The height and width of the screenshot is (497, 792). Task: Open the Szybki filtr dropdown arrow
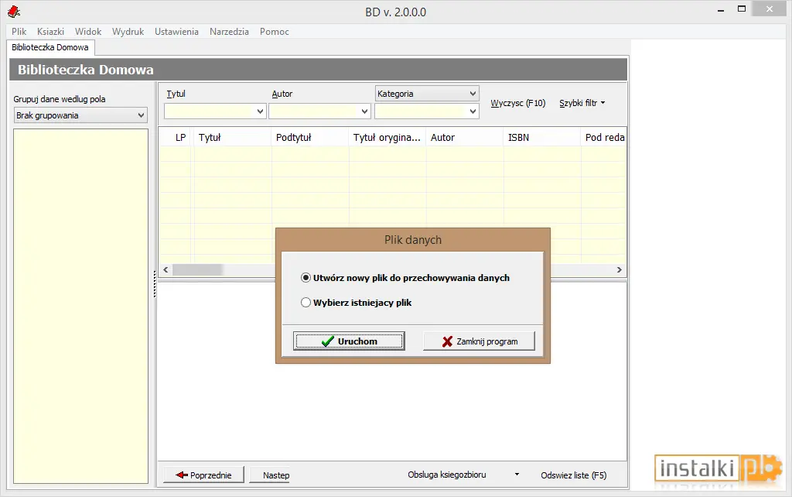tap(603, 103)
